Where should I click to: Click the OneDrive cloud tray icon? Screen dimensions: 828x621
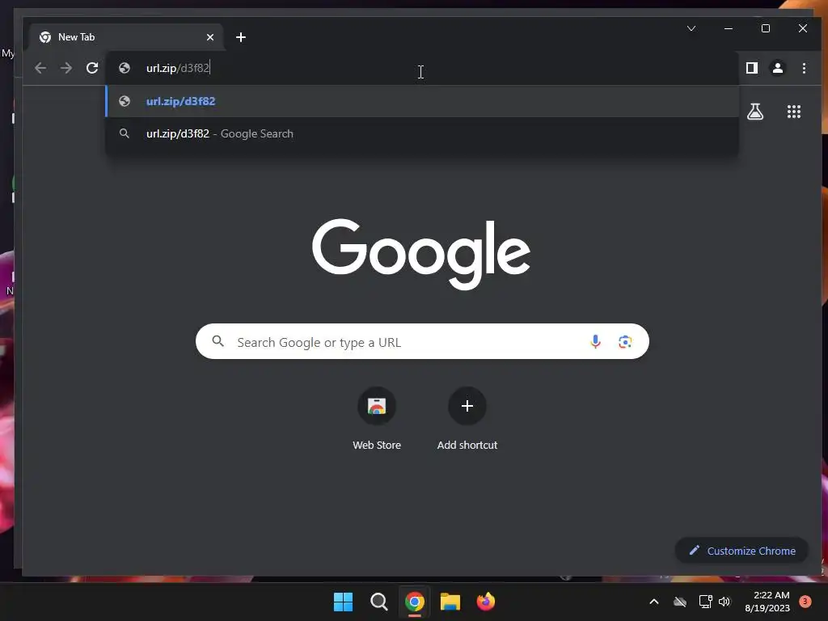pos(679,602)
